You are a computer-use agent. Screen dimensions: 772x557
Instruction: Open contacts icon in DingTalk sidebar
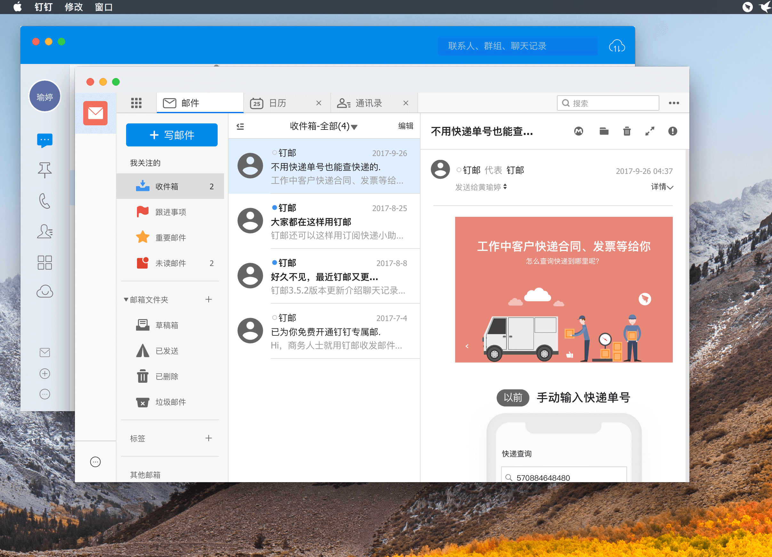click(x=44, y=231)
